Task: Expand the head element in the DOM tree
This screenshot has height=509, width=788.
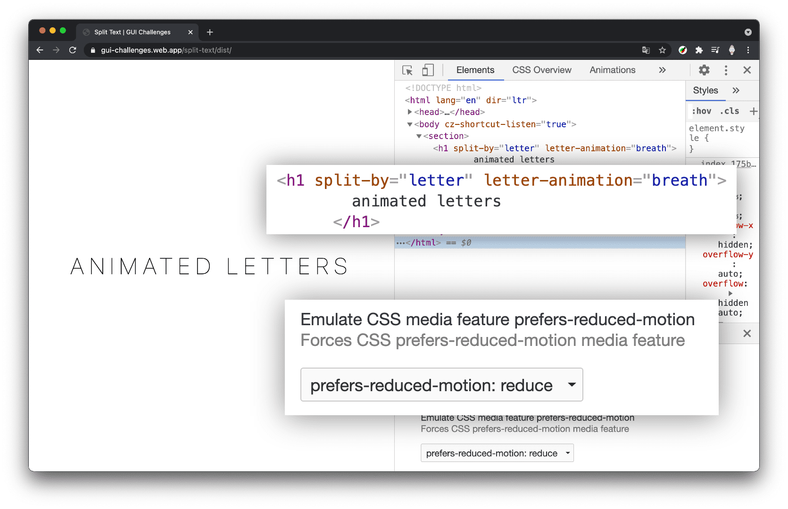Action: (410, 112)
